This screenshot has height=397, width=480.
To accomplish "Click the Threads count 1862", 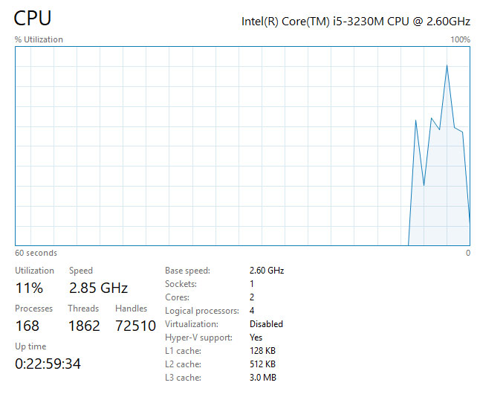I will 83,326.
